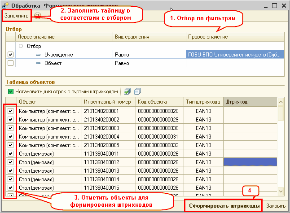Select the Учреждение filter field name
Viewport: 290px width, 213px height.
pos(59,55)
